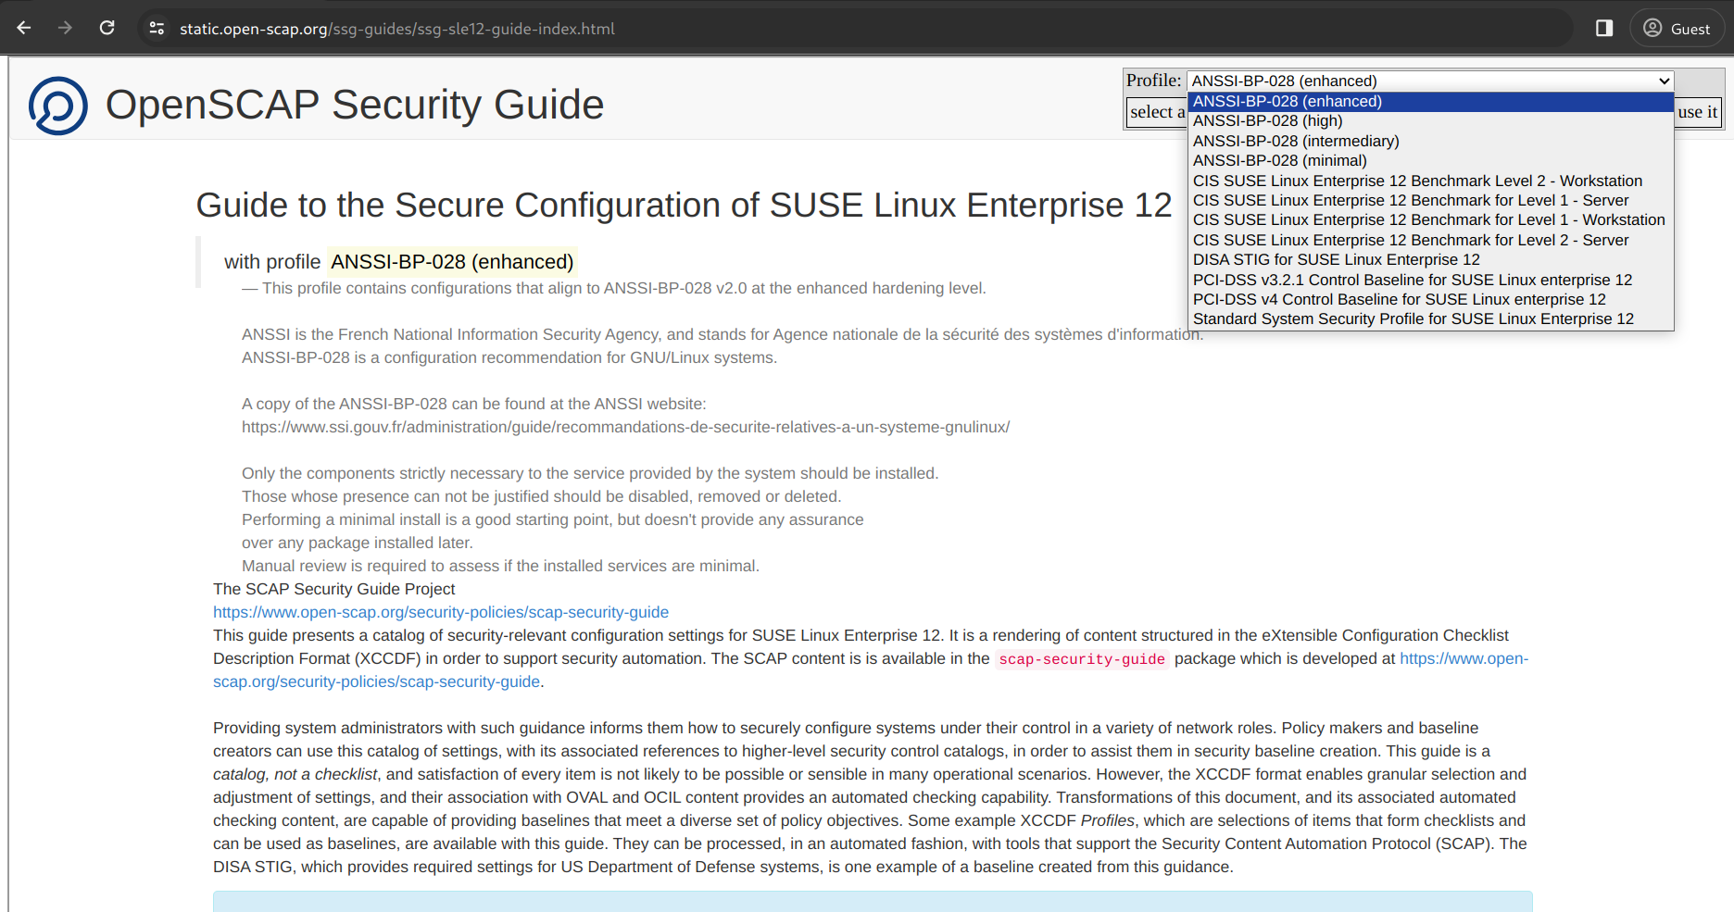The height and width of the screenshot is (912, 1734).
Task: Open the https://www.open-scap.org/security-policies link
Action: coord(440,611)
